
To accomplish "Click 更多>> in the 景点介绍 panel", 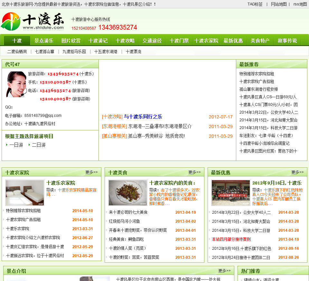I will coord(224,271).
